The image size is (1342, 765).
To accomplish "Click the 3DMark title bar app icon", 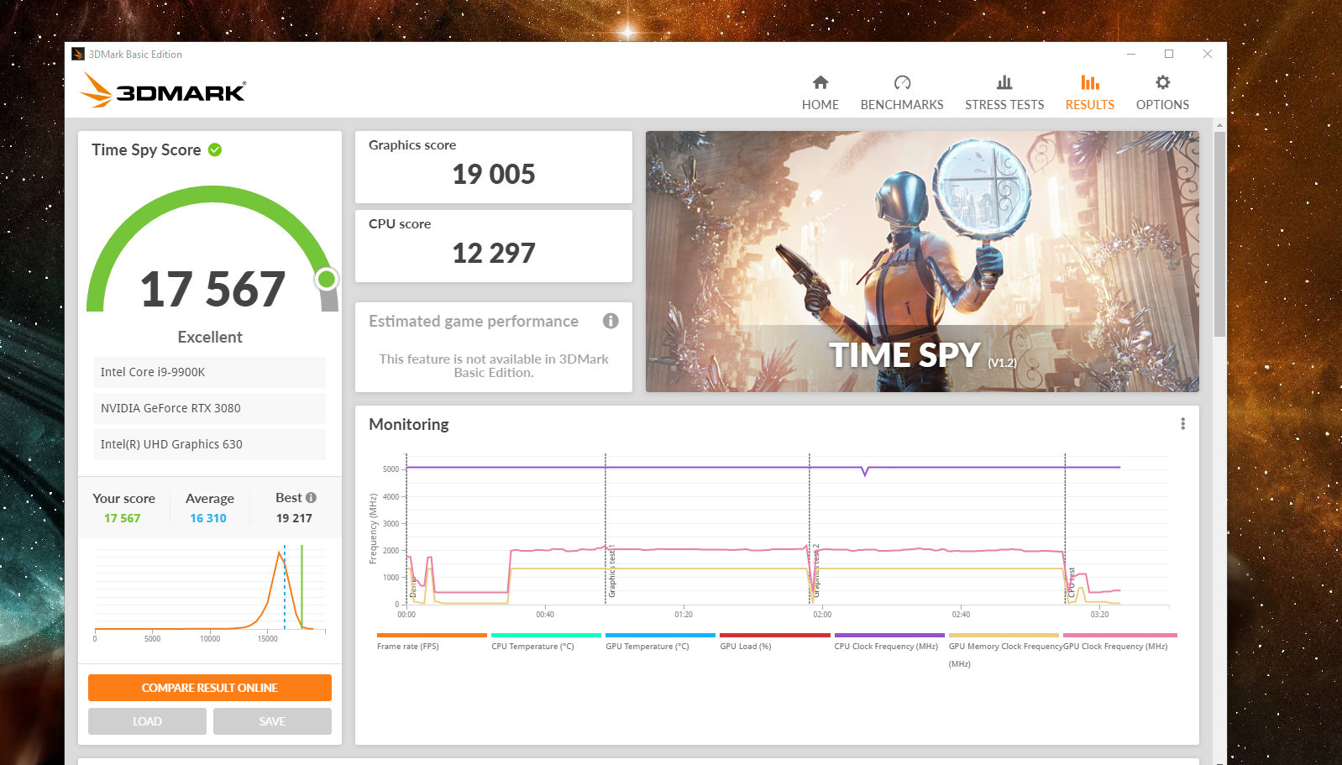I will point(78,54).
